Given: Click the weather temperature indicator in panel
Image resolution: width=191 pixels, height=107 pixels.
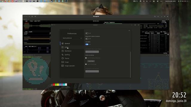Looking at the screenshot, I should point(135,1).
